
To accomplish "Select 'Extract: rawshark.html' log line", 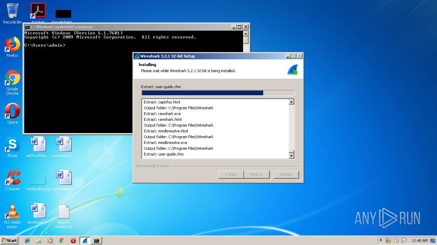I will pos(163,119).
